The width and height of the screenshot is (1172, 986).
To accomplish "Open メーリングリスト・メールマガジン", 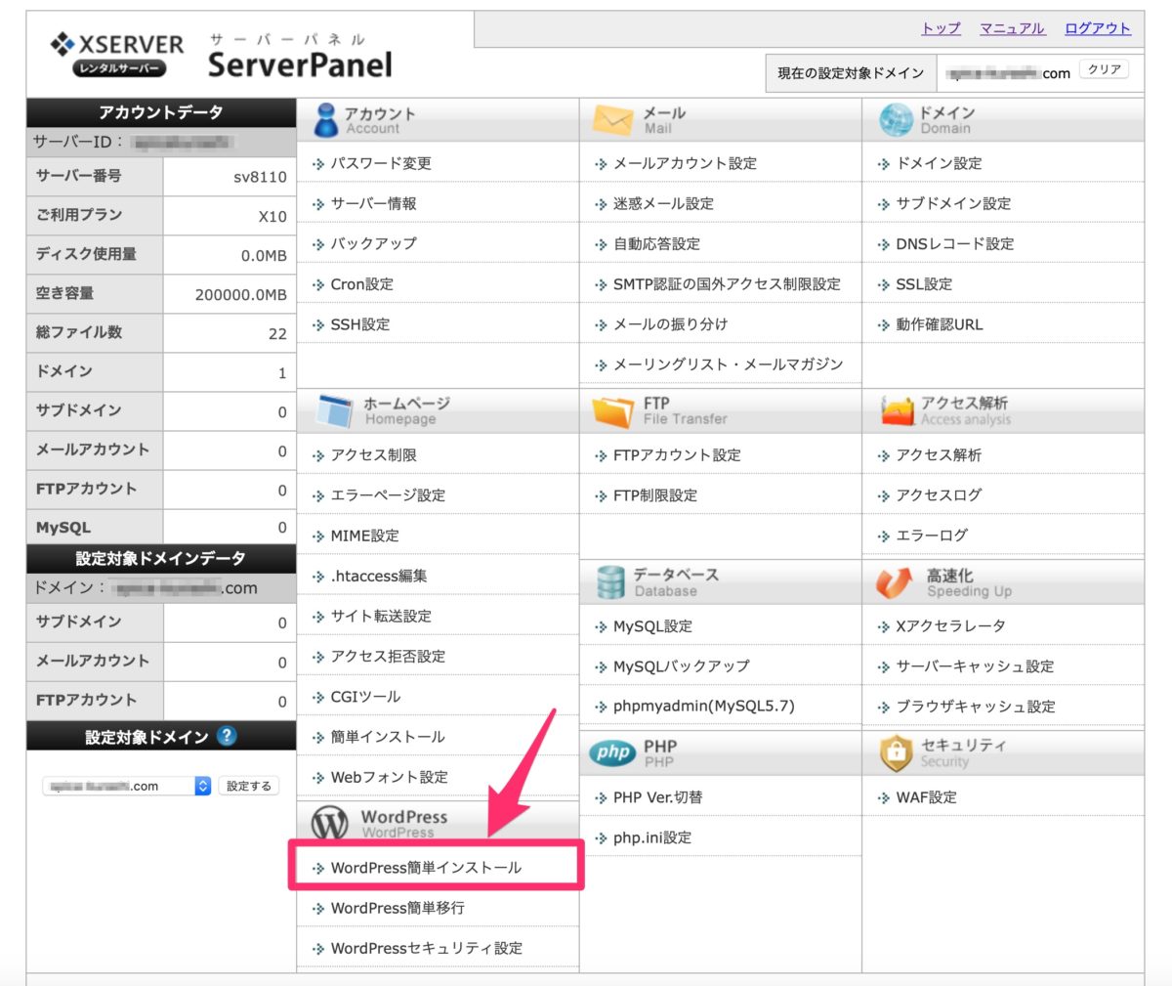I will pyautogui.click(x=728, y=364).
